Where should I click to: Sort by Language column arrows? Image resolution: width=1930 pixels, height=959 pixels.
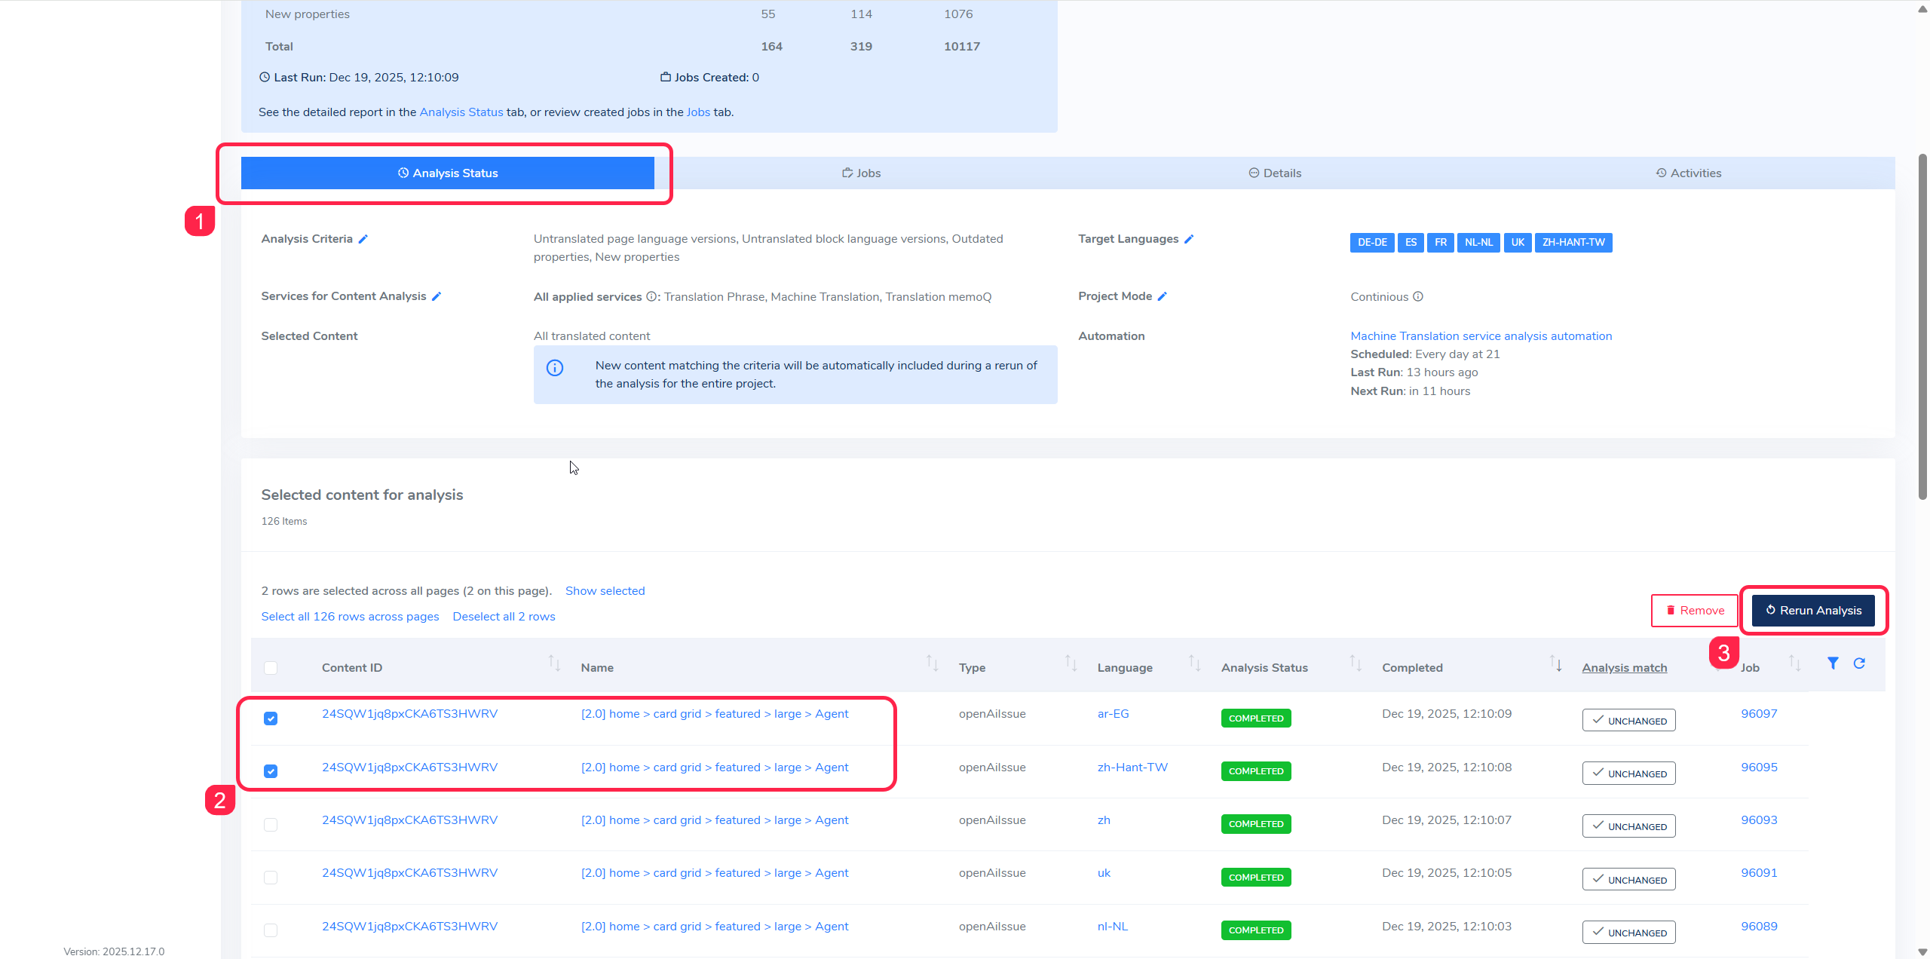pos(1194,663)
